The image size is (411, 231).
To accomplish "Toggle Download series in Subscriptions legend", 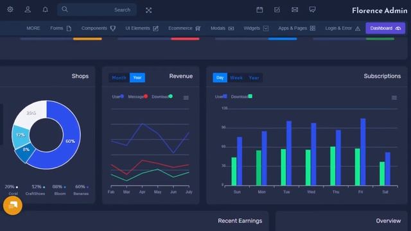I will pyautogui.click(x=241, y=97).
